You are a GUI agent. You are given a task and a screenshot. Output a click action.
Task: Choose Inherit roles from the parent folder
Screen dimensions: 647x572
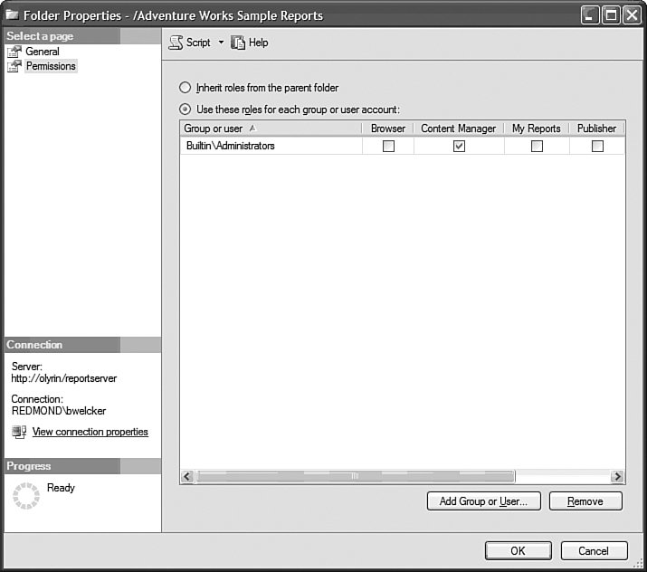(185, 88)
